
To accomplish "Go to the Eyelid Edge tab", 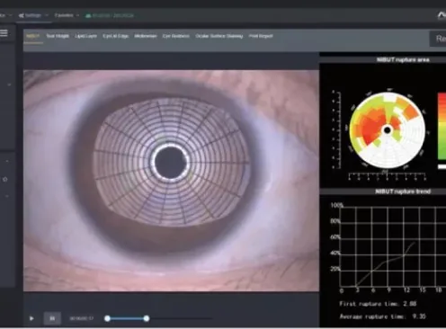I will 116,36.
